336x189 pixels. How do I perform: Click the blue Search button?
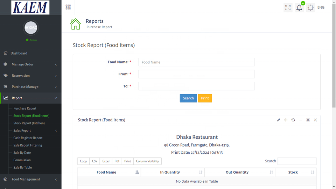188,98
